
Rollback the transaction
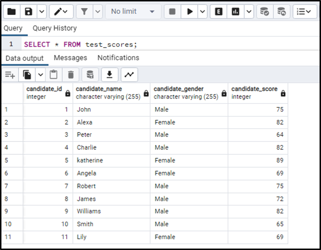pos(282,11)
